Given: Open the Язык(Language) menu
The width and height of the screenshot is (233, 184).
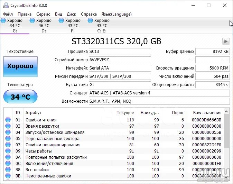Looking at the screenshot, I should coord(116,14).
